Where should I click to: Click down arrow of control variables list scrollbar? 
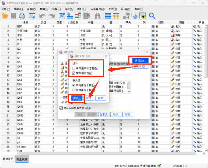(128, 92)
